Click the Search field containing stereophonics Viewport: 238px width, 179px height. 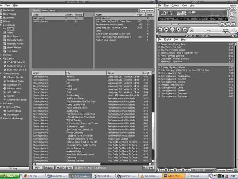coord(89,11)
